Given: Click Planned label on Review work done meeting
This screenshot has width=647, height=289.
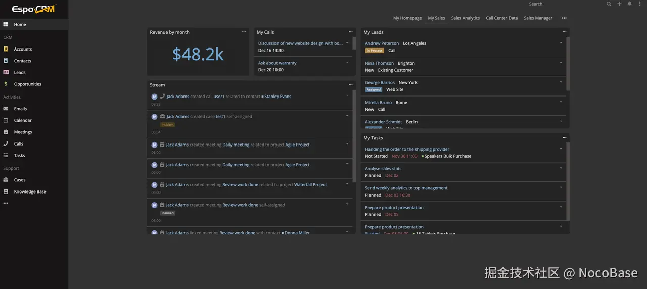Looking at the screenshot, I should click(x=168, y=213).
